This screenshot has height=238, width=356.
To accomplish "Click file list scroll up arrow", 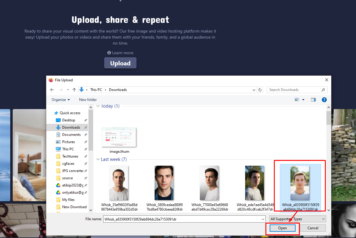I will pos(329,107).
